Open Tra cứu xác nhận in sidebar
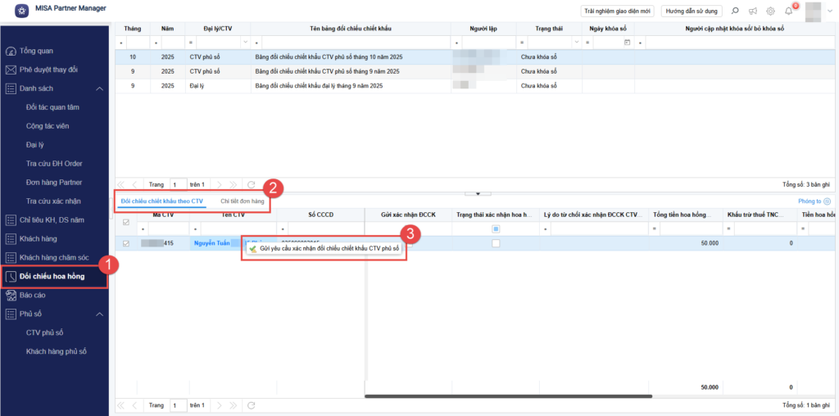This screenshot has width=839, height=416. [53, 201]
